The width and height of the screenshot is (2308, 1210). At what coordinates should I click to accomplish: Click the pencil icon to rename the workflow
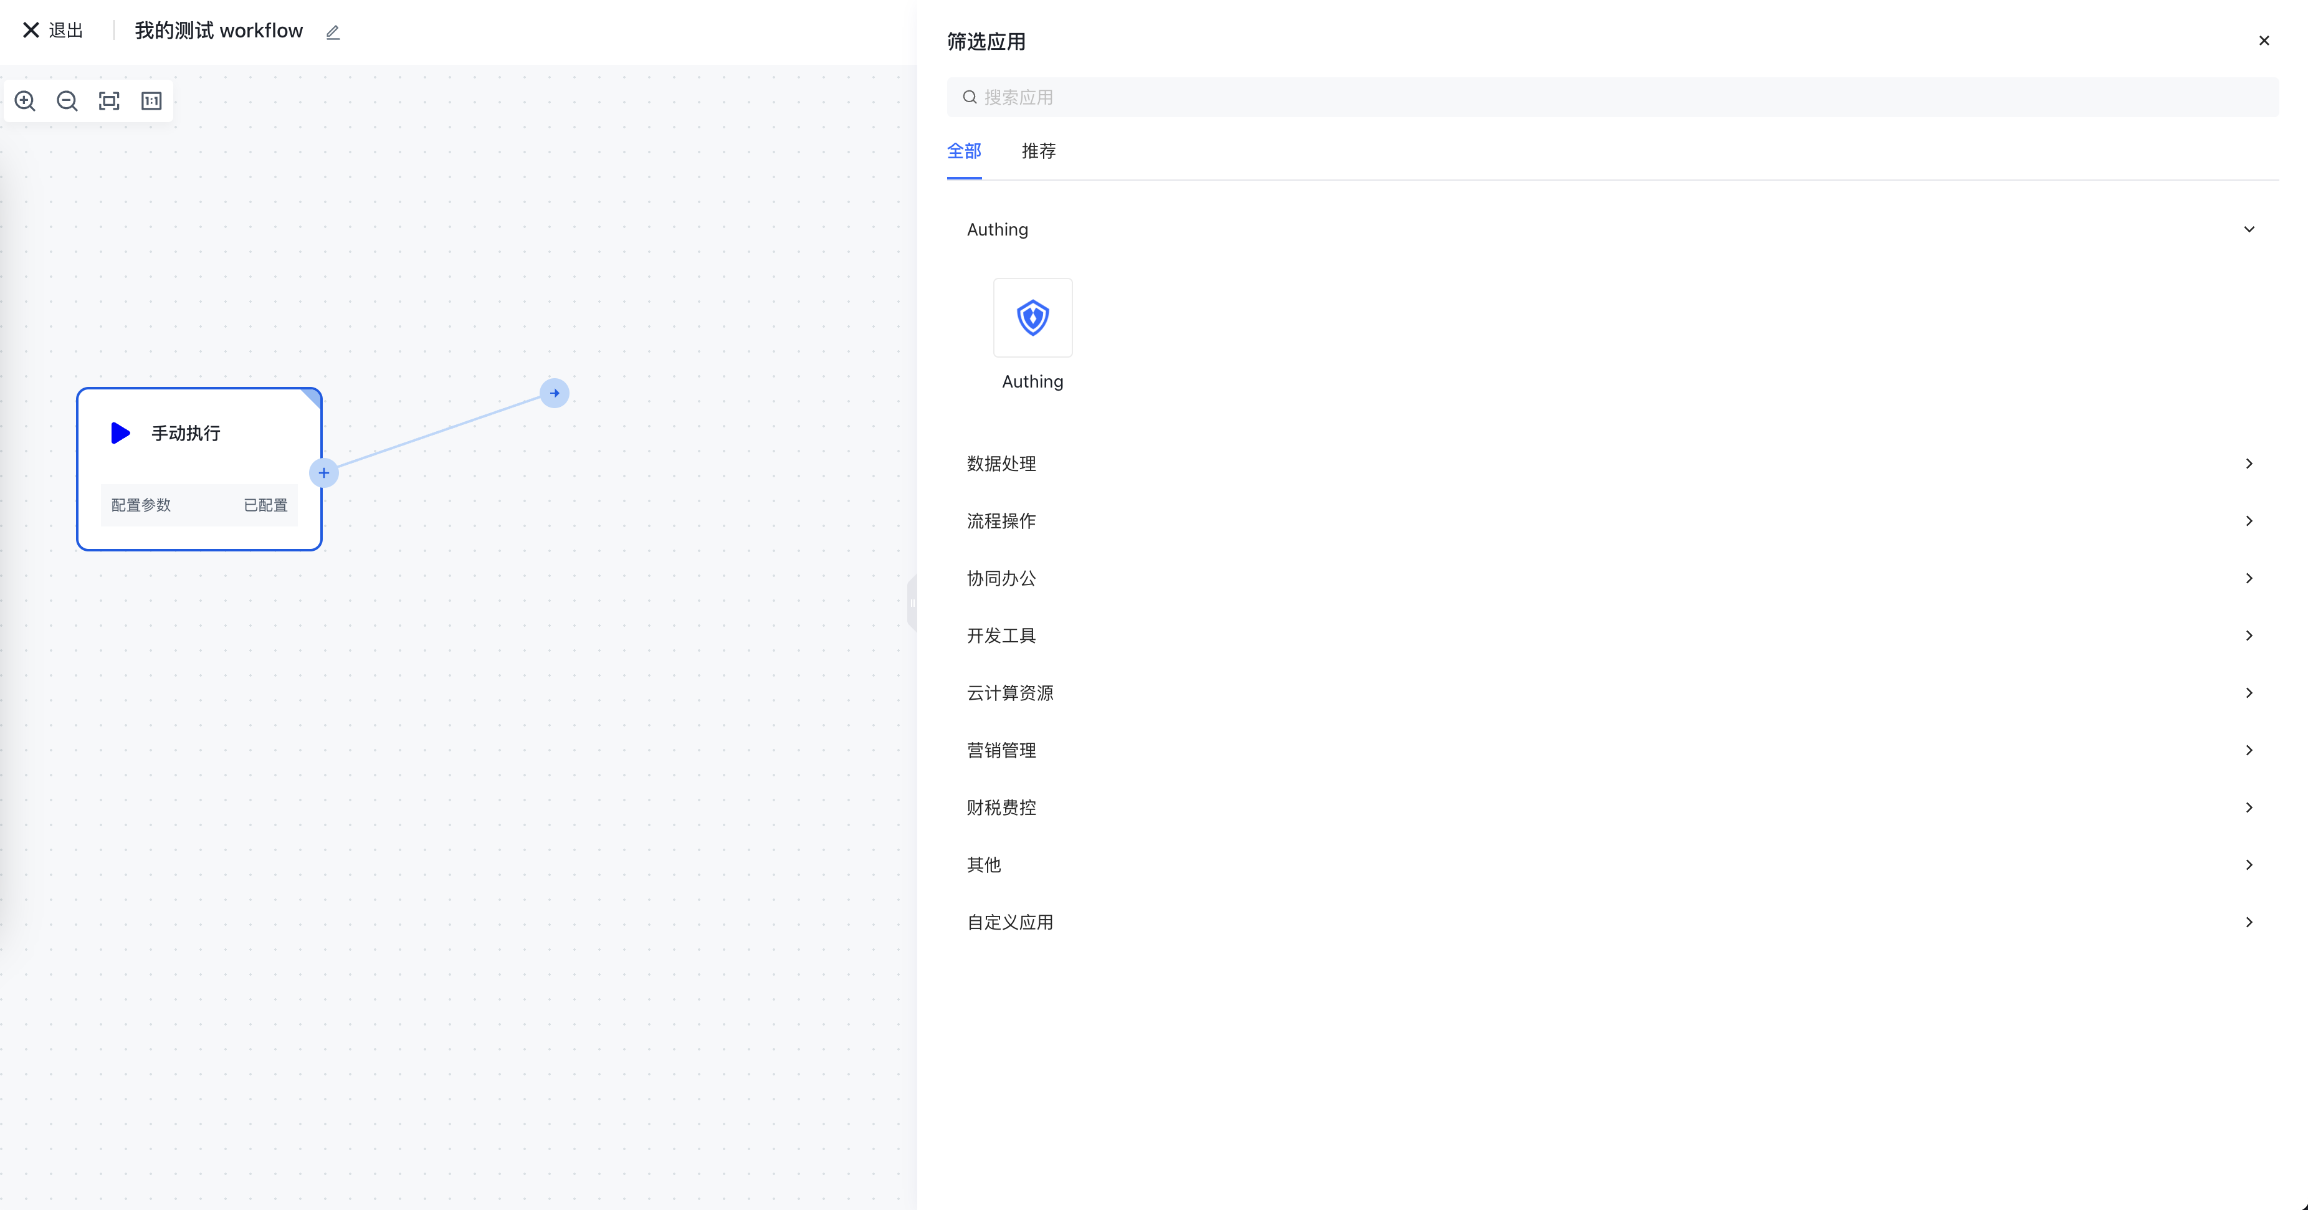332,31
